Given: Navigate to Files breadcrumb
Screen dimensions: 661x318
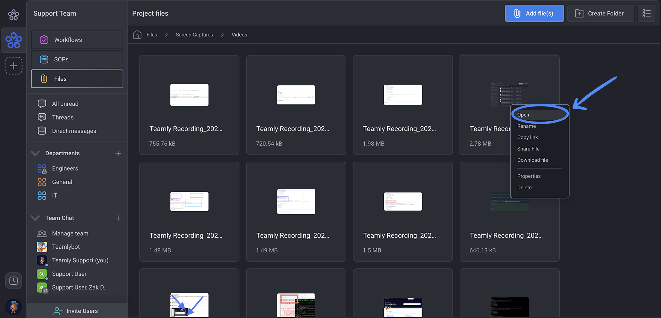Looking at the screenshot, I should point(152,35).
